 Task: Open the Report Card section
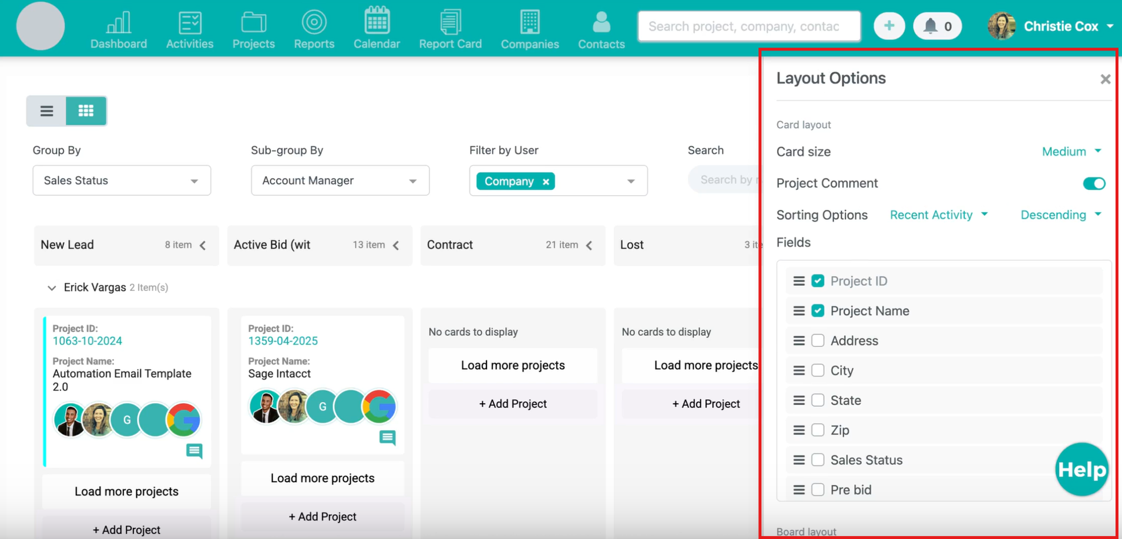click(451, 30)
